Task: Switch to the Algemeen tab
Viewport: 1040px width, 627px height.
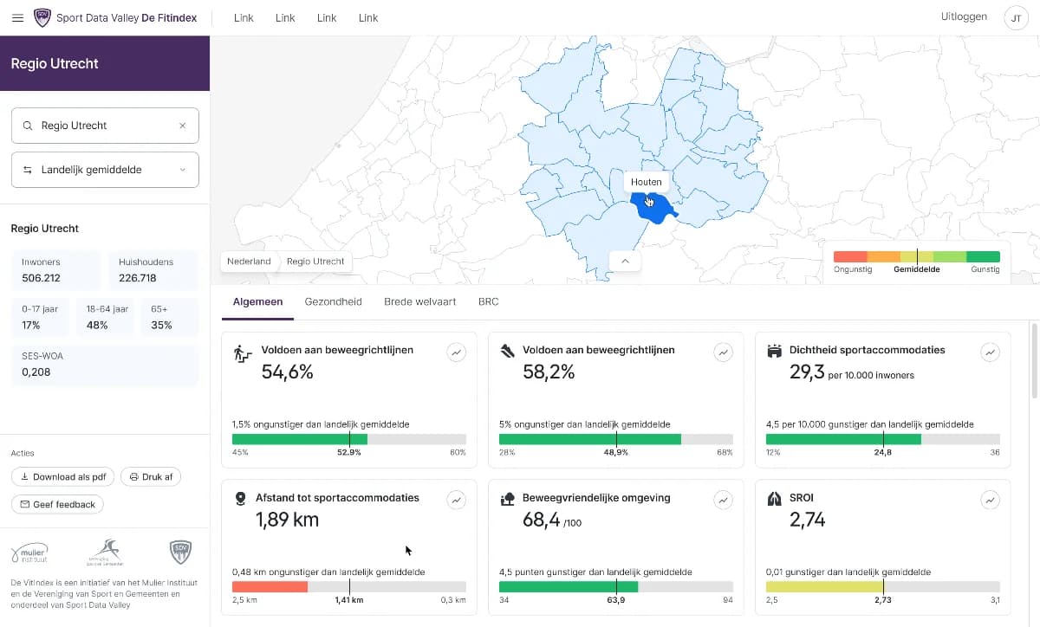Action: pos(258,302)
